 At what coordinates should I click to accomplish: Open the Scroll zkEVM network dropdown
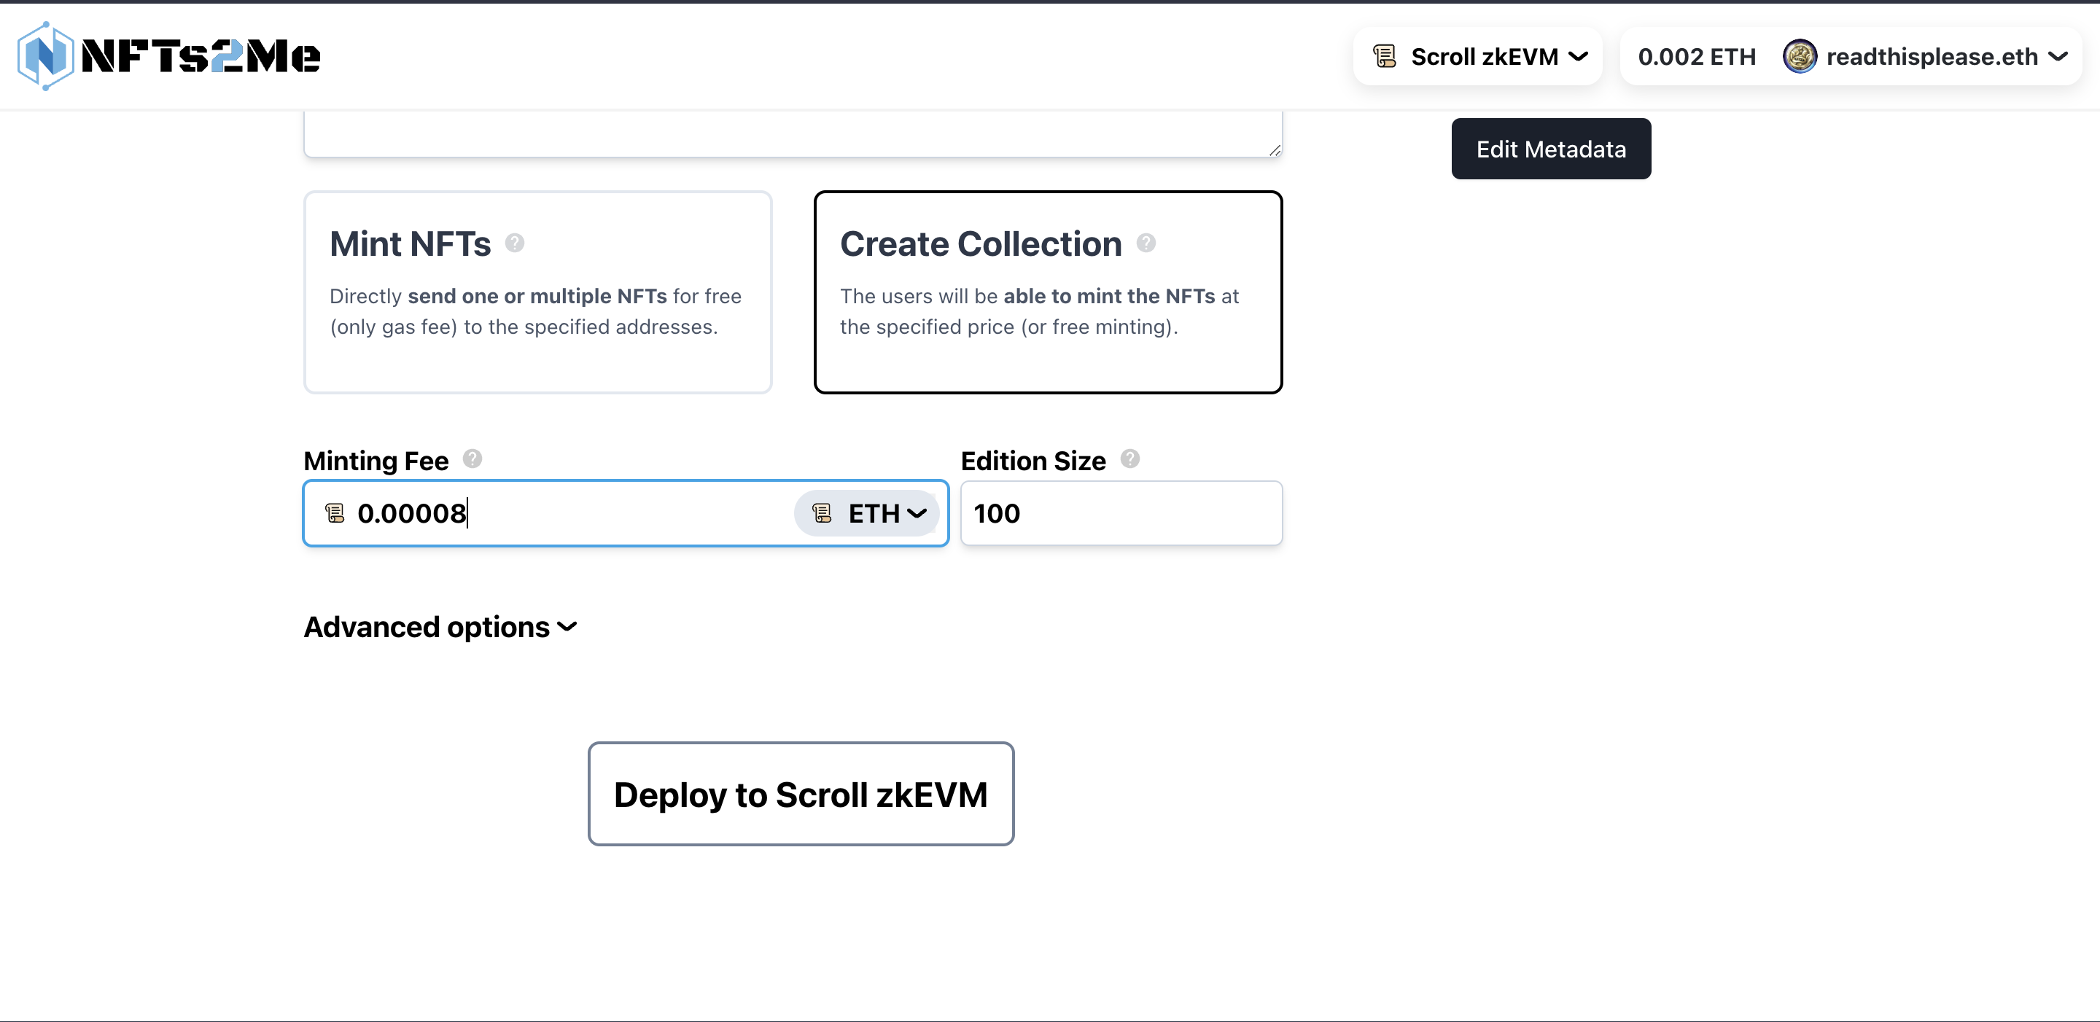click(1478, 56)
